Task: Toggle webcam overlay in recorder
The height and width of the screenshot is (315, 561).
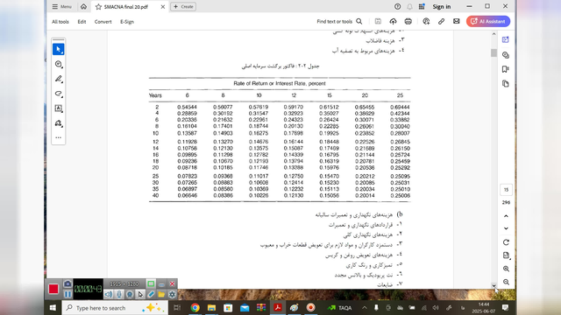Action: coord(130,294)
